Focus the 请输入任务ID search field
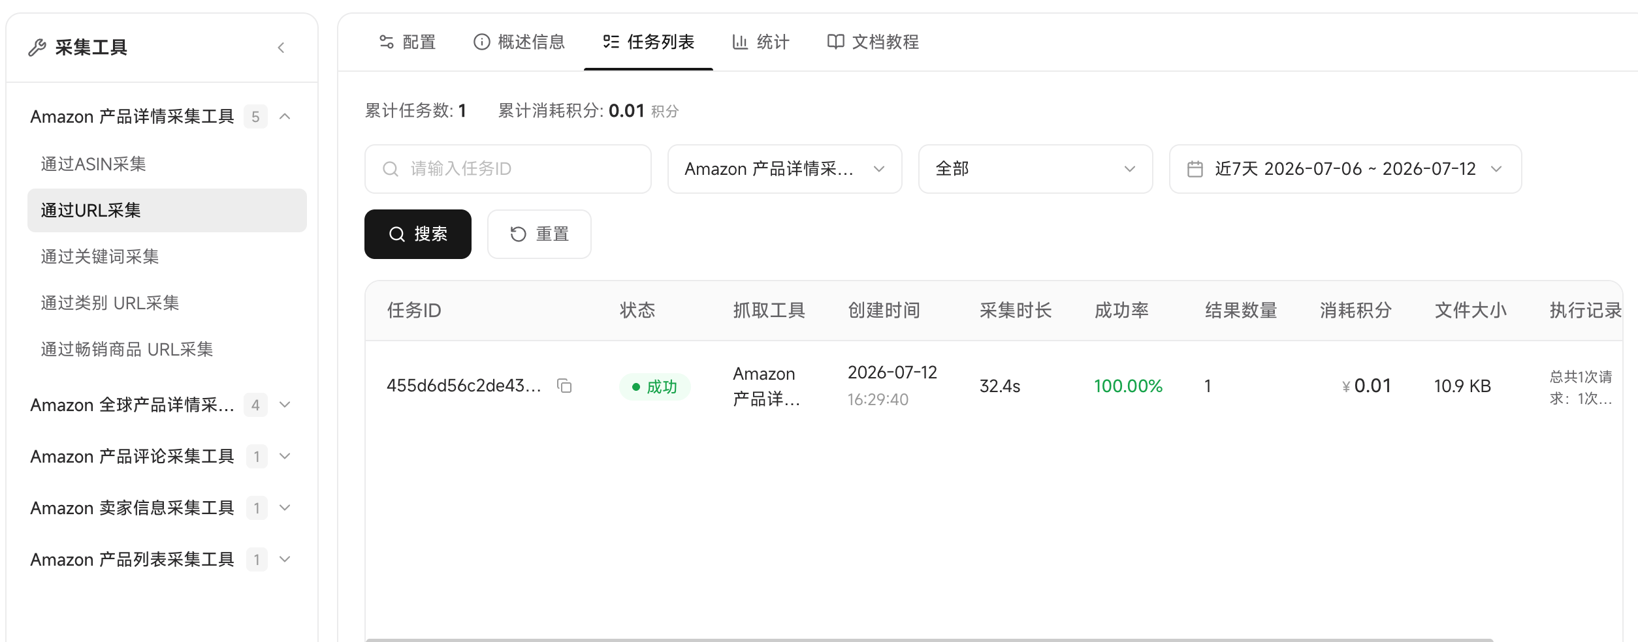 point(508,169)
